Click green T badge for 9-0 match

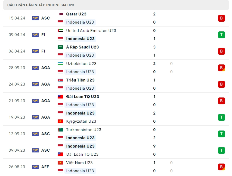[221, 150]
